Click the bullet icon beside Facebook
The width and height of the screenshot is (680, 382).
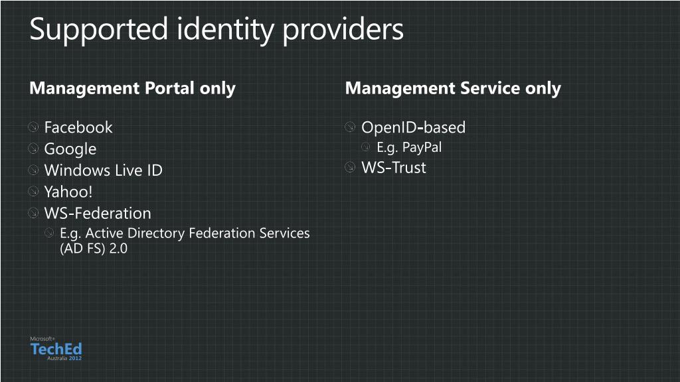(33, 127)
